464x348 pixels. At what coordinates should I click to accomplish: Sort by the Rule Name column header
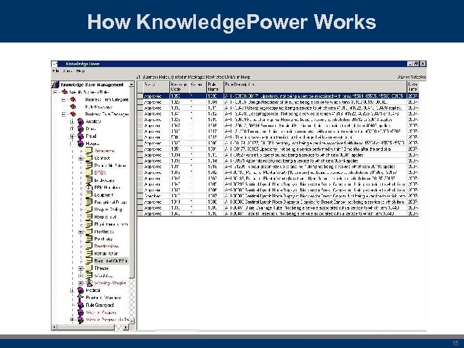(x=215, y=87)
